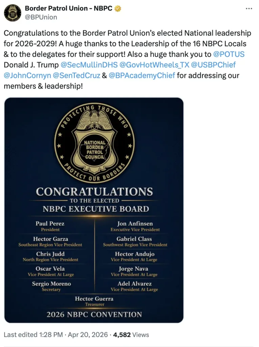Open the Border Patrol Union profile avatar

tap(13, 13)
